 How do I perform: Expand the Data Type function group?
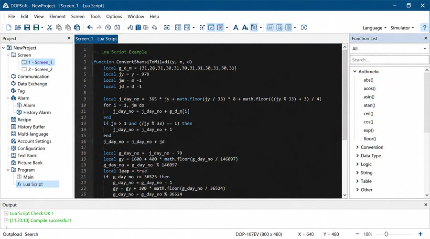tap(357, 155)
